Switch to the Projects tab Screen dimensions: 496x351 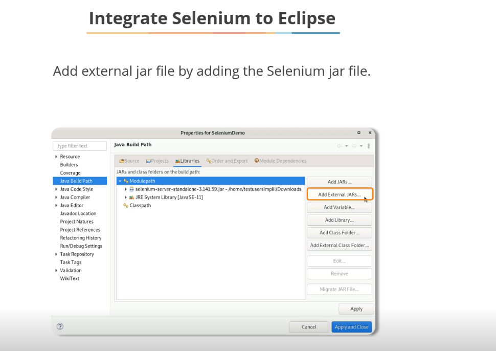pyautogui.click(x=157, y=161)
